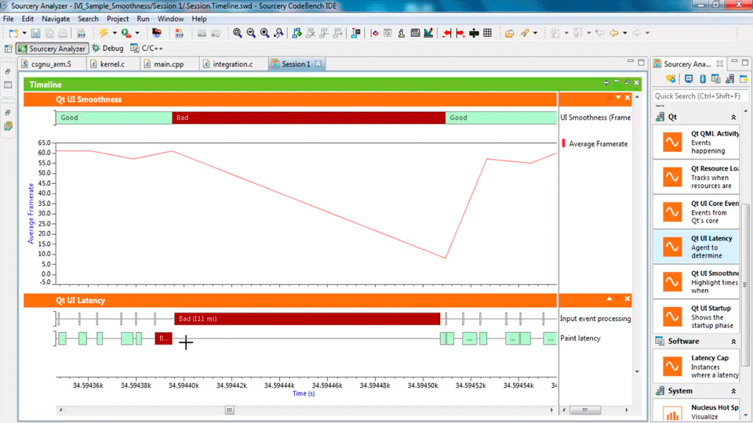Screen dimensions: 753x423
Task: Click the open folder toolbar icon
Action: click(x=510, y=33)
